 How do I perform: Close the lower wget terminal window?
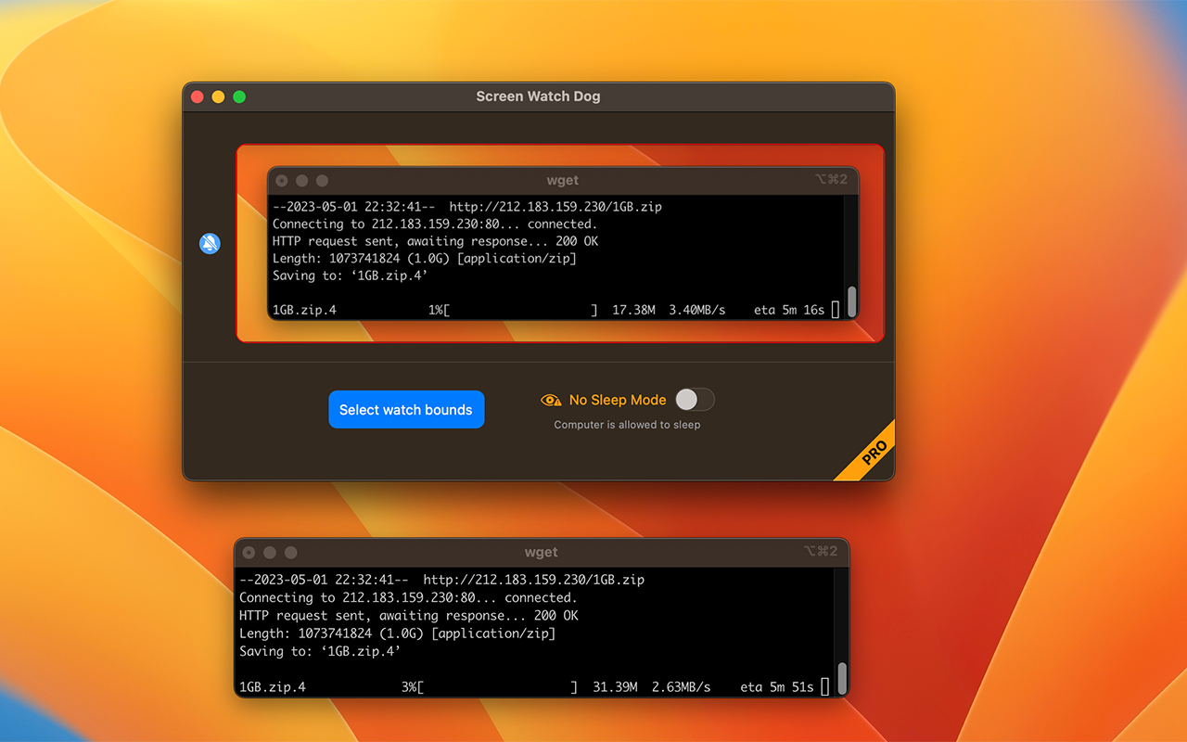point(249,552)
